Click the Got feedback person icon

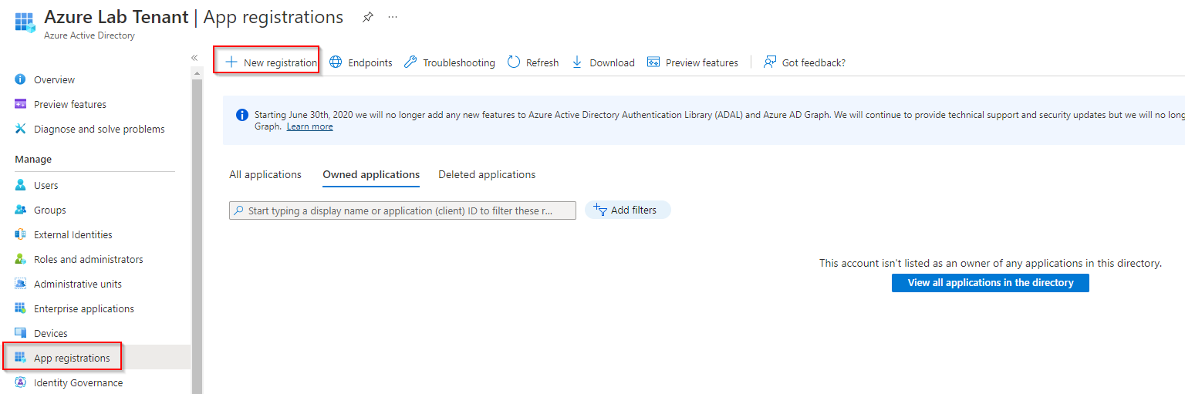pyautogui.click(x=770, y=62)
